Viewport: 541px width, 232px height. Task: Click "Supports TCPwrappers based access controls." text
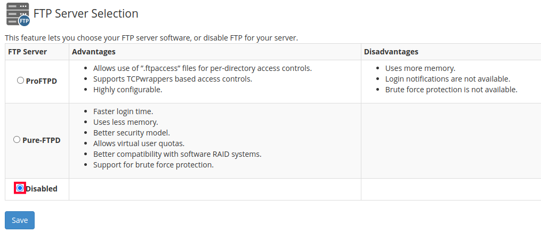pos(172,79)
